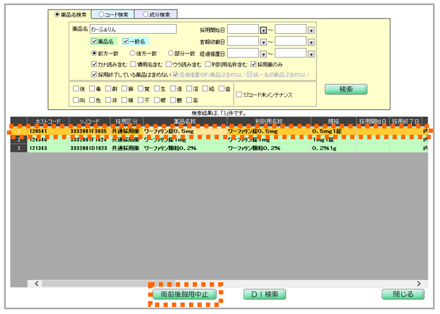Screen dimensions: 440x314
Task: Expand the 官報収載日 end date dropdown
Action: 311,42
